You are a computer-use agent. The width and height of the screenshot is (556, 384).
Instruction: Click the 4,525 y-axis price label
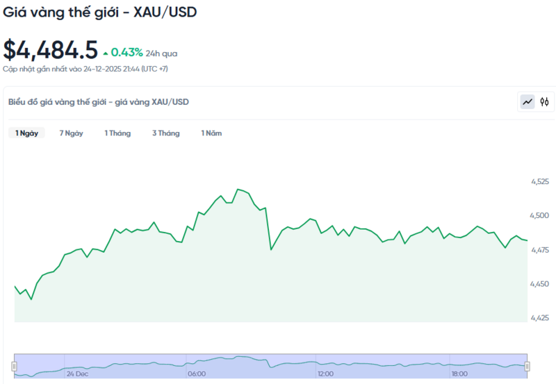(x=539, y=181)
